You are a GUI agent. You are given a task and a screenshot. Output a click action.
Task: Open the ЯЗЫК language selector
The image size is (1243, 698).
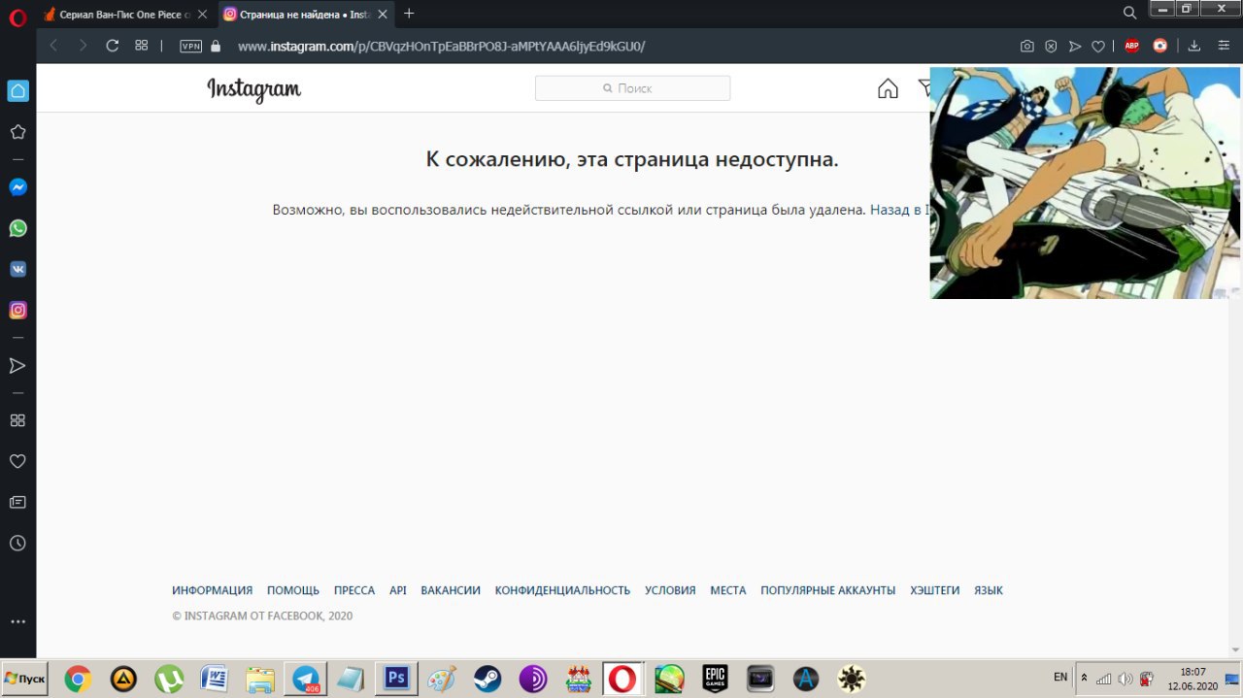(989, 590)
